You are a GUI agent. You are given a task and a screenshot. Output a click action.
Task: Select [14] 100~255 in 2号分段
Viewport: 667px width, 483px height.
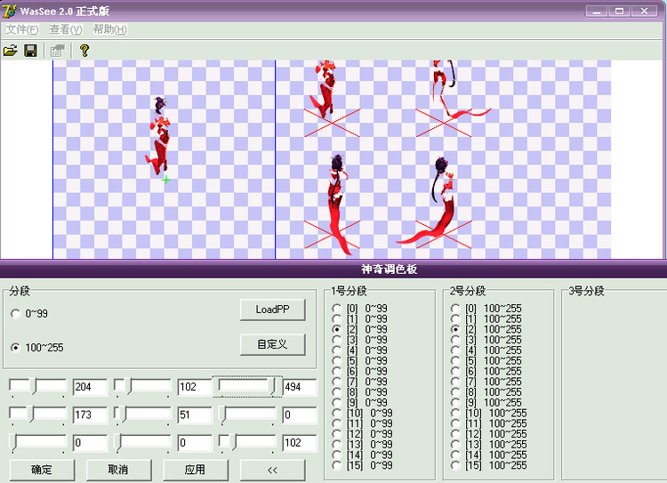coord(489,455)
